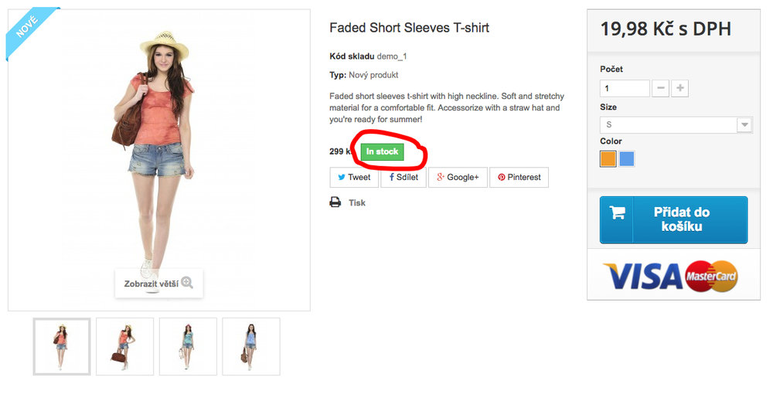The image size is (773, 418).
Task: Select the third product thumbnail
Action: point(188,346)
